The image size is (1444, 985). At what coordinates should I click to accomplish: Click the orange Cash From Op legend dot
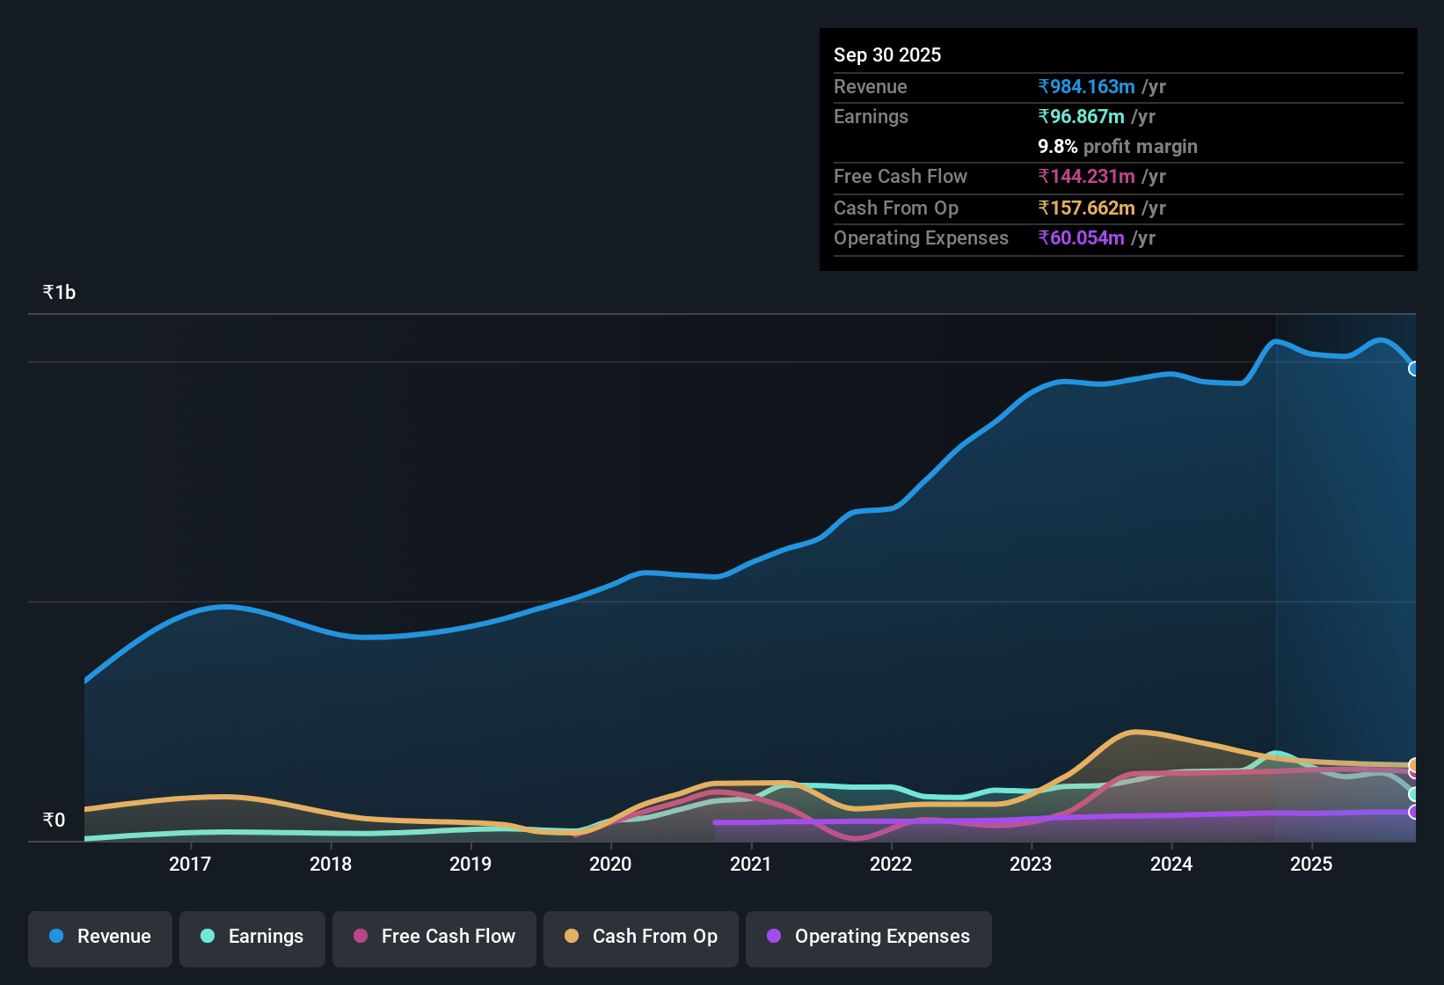(572, 937)
